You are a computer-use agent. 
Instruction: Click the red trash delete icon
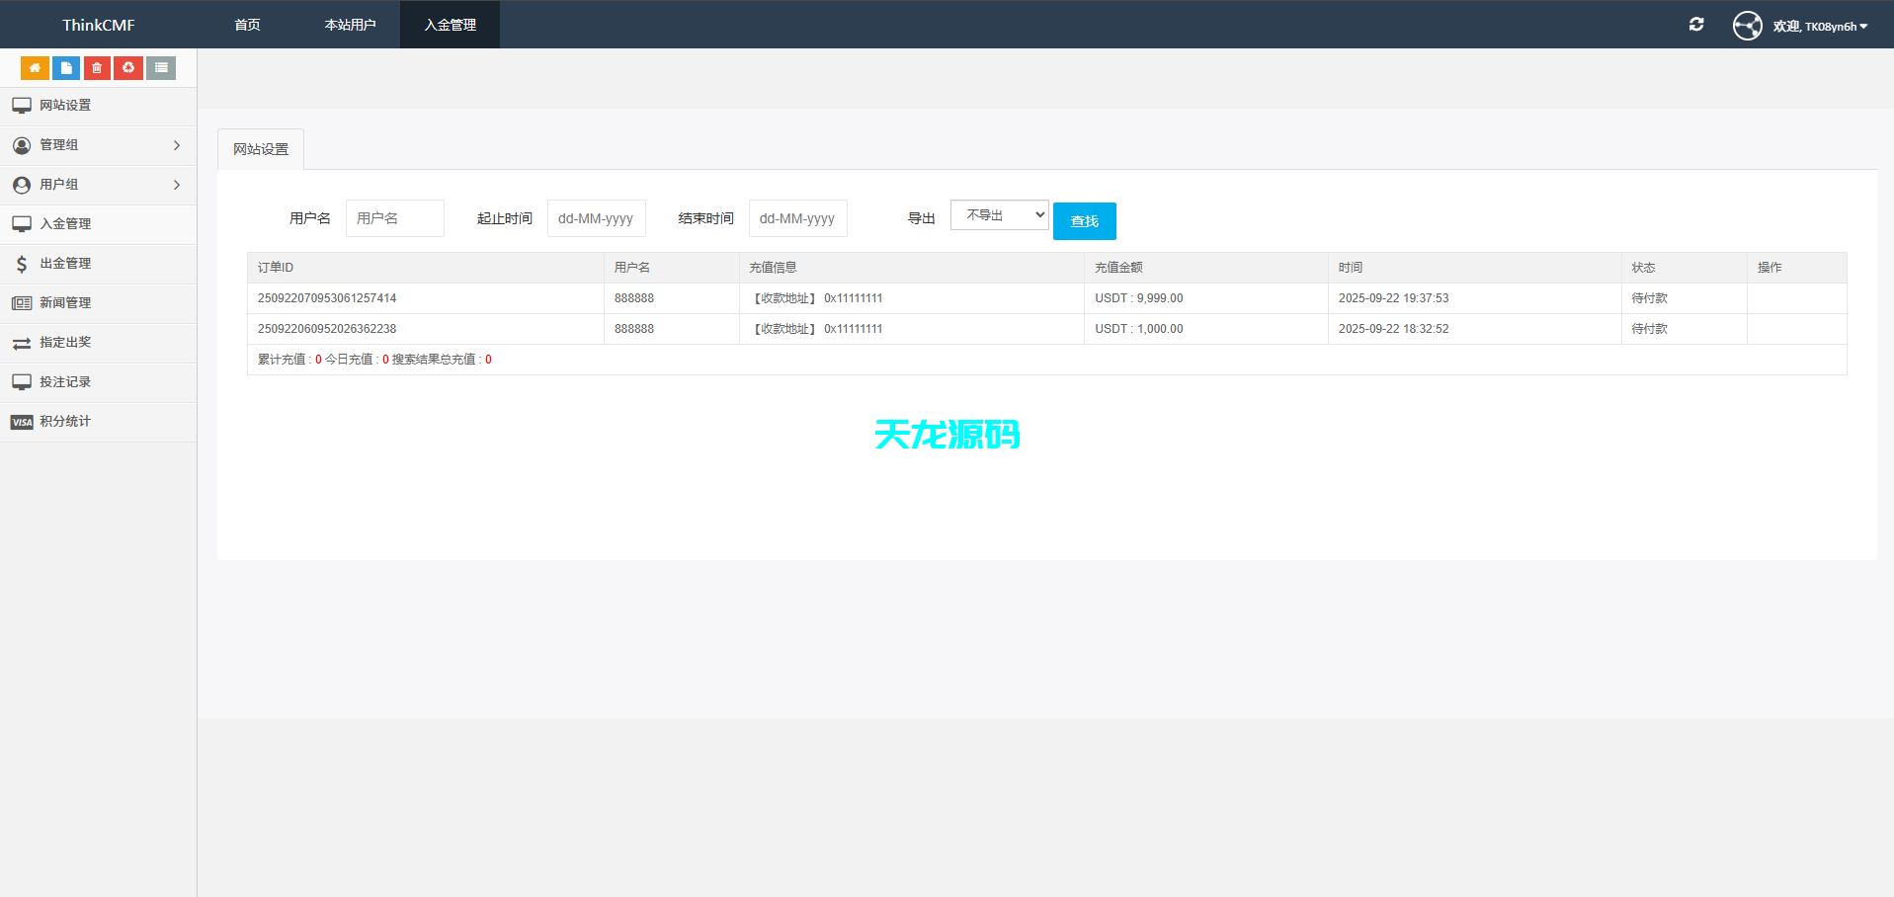96,67
